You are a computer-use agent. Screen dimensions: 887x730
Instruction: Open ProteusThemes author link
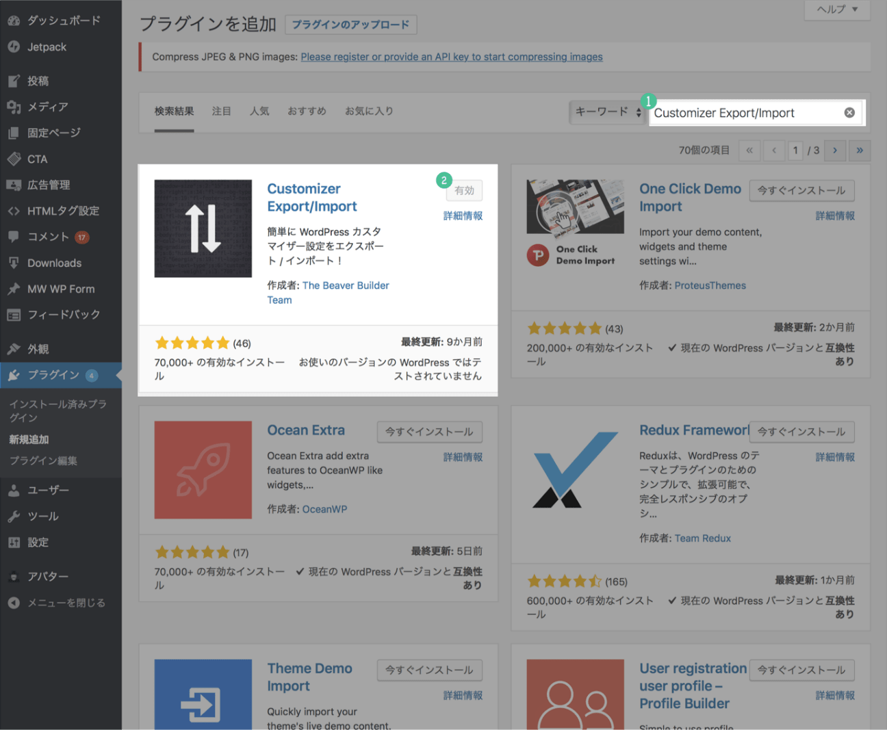click(x=710, y=285)
